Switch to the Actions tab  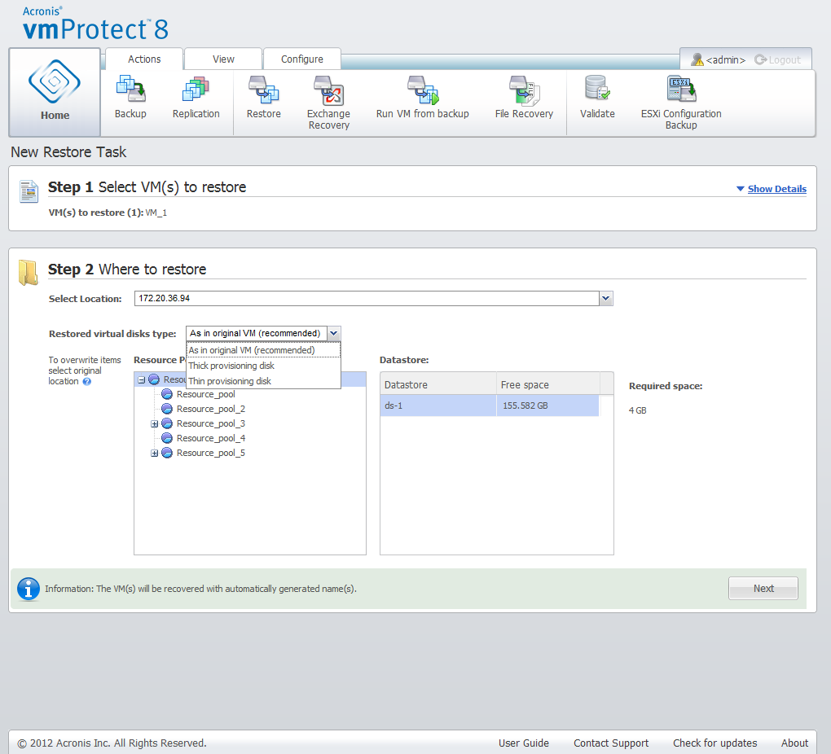(144, 59)
